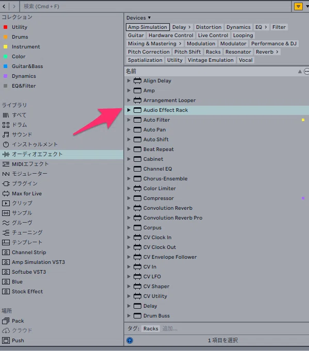The height and width of the screenshot is (351, 309).
Task: Open the Devices dropdown header
Action: [x=138, y=18]
